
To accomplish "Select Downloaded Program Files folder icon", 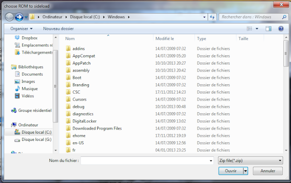I will [68, 128].
